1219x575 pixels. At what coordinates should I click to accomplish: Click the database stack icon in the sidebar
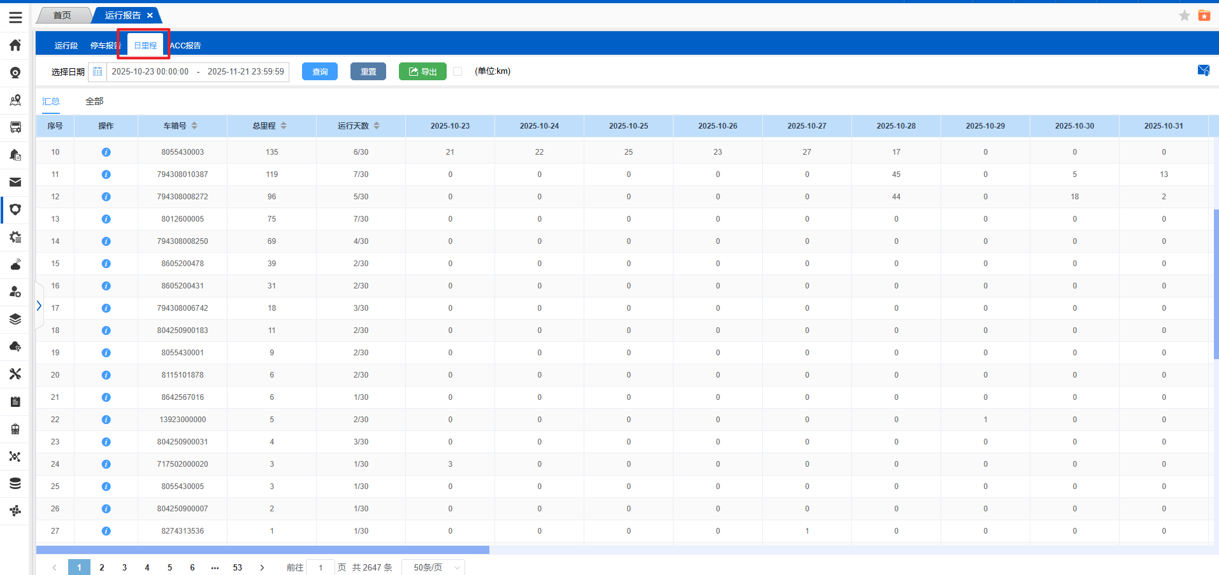tap(15, 483)
